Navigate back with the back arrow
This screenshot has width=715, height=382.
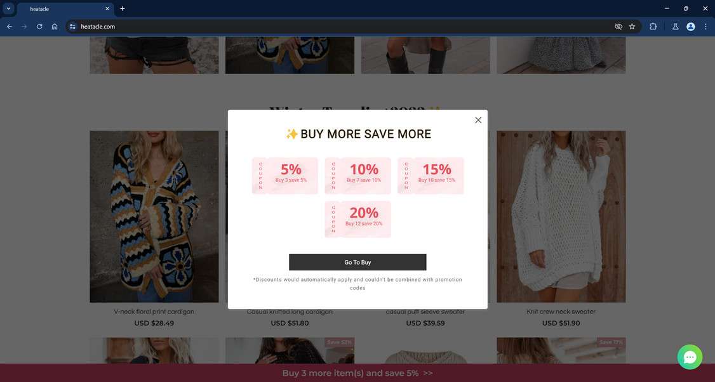coord(10,27)
